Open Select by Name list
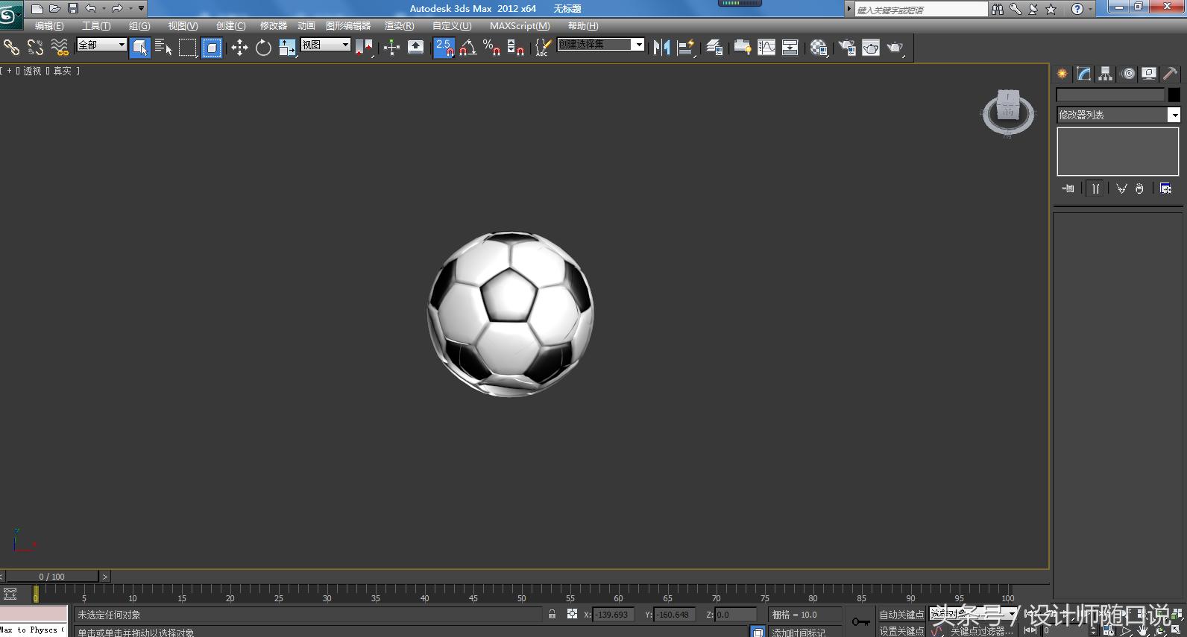 click(x=163, y=48)
